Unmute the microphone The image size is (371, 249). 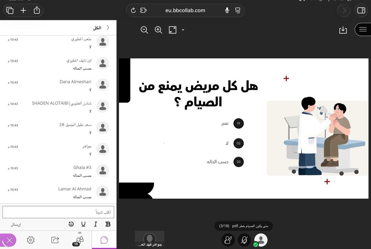pos(244,240)
